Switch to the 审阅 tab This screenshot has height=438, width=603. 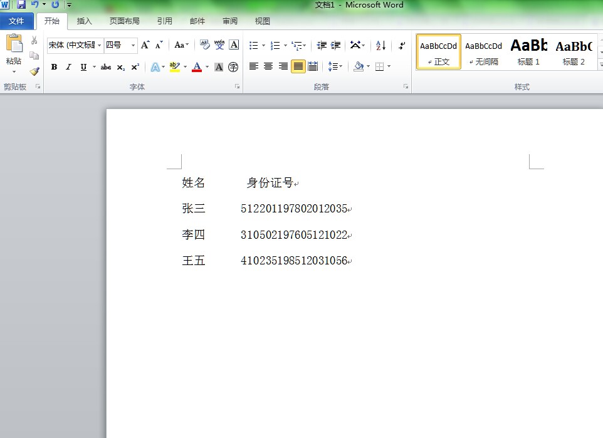(230, 21)
